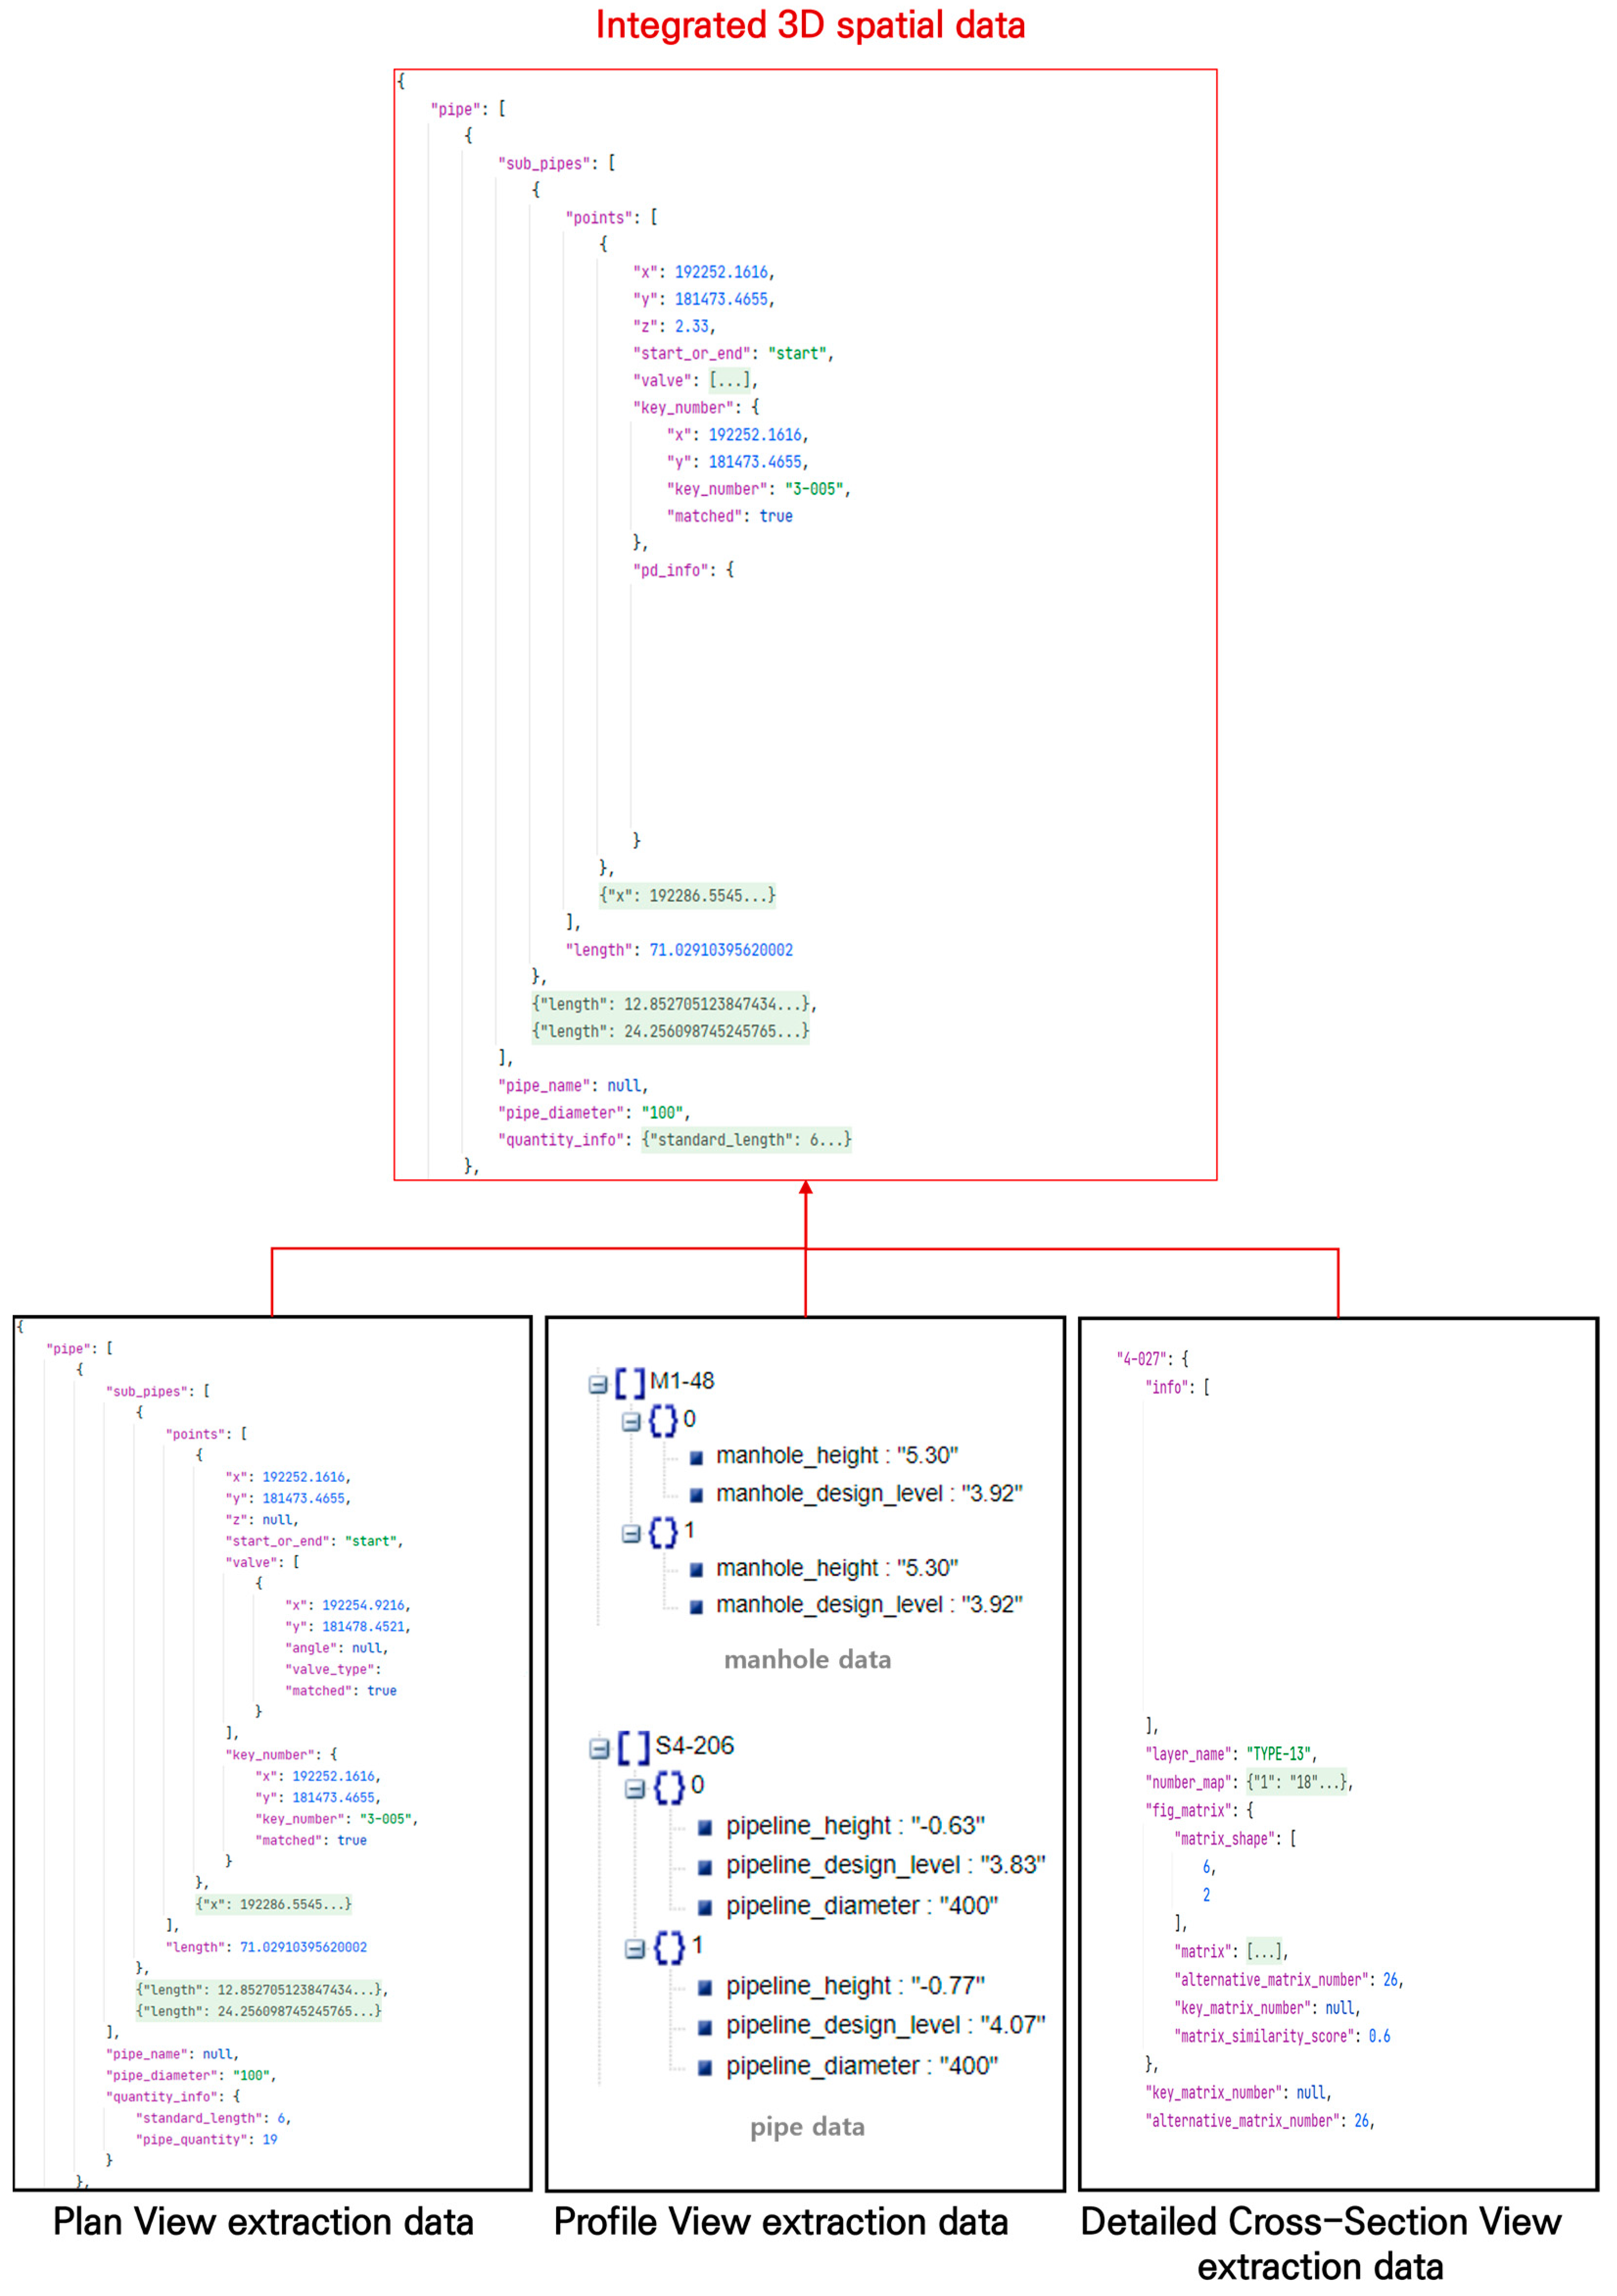1617x2296 pixels.
Task: Click blue square icon beside pipeline_height "-0.63"
Action: point(705,1827)
